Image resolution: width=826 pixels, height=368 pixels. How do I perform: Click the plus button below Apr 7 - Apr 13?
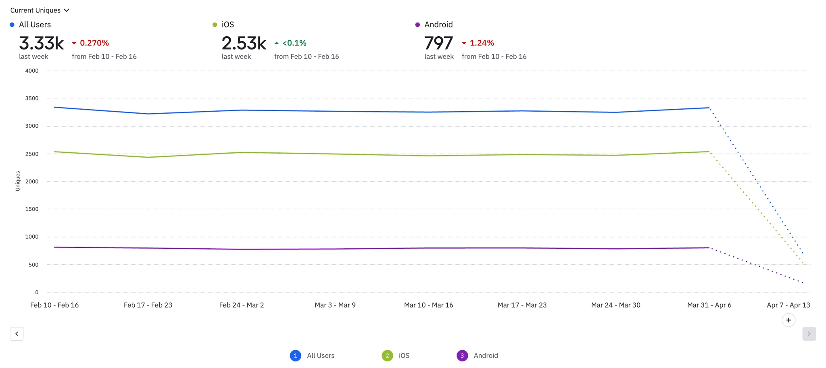788,320
